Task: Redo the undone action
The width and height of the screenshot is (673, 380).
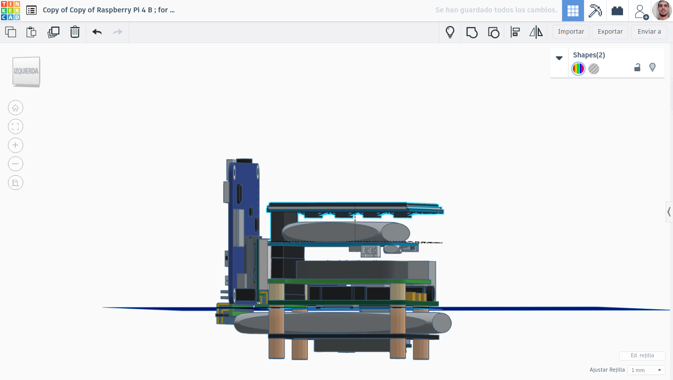Action: (x=118, y=32)
